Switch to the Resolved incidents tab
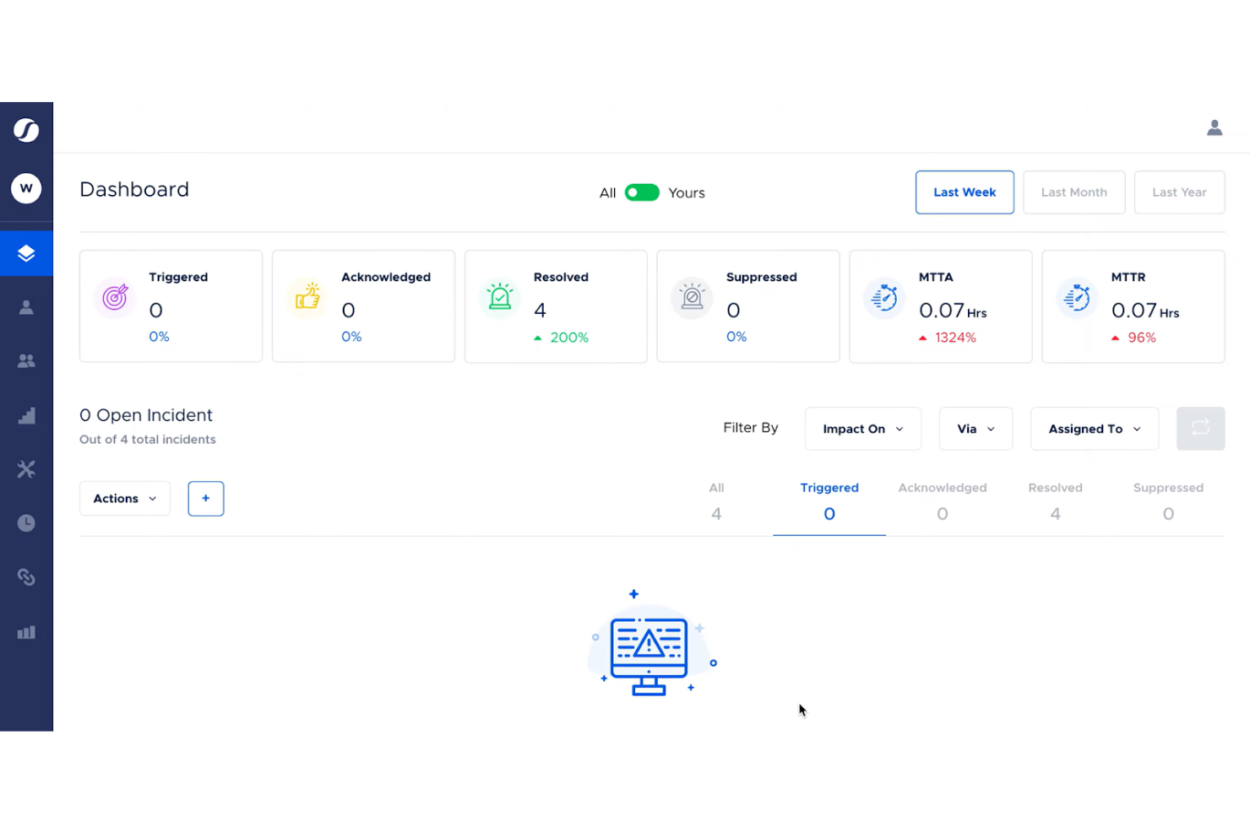Screen dimensions: 1250x833 click(1055, 500)
